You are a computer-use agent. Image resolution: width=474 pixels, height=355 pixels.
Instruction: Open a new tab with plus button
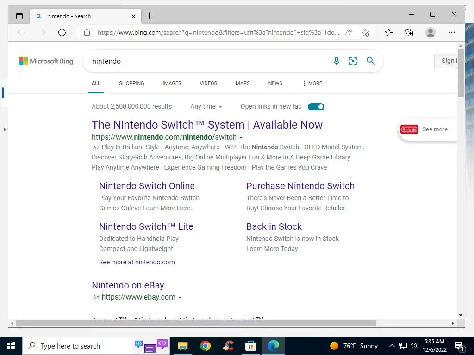point(150,16)
